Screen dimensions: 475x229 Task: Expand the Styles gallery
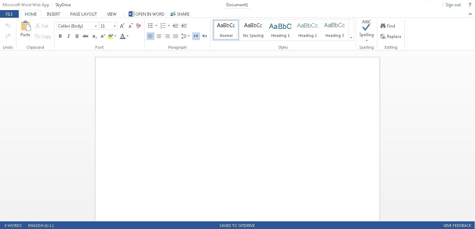click(351, 38)
